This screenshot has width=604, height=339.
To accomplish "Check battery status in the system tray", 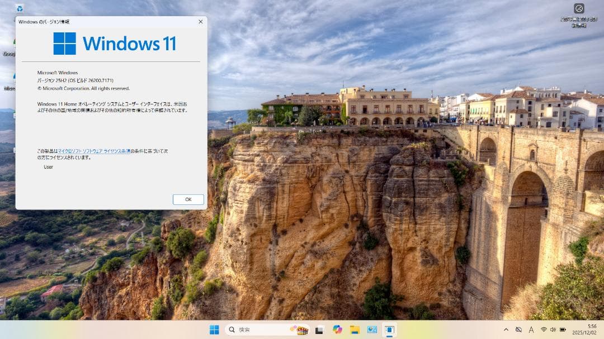I will [563, 330].
